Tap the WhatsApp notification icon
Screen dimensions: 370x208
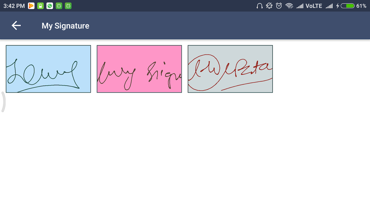pyautogui.click(x=50, y=6)
